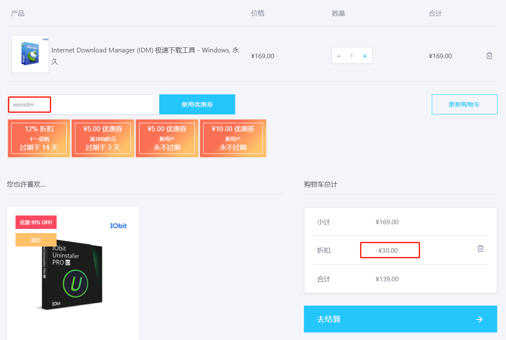Remove the applied ¥30.00 discount

tap(480, 249)
